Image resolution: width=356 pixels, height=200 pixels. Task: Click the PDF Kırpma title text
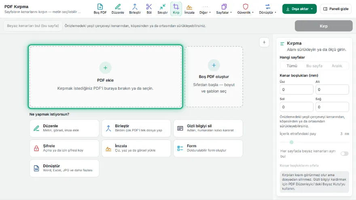pos(16,7)
